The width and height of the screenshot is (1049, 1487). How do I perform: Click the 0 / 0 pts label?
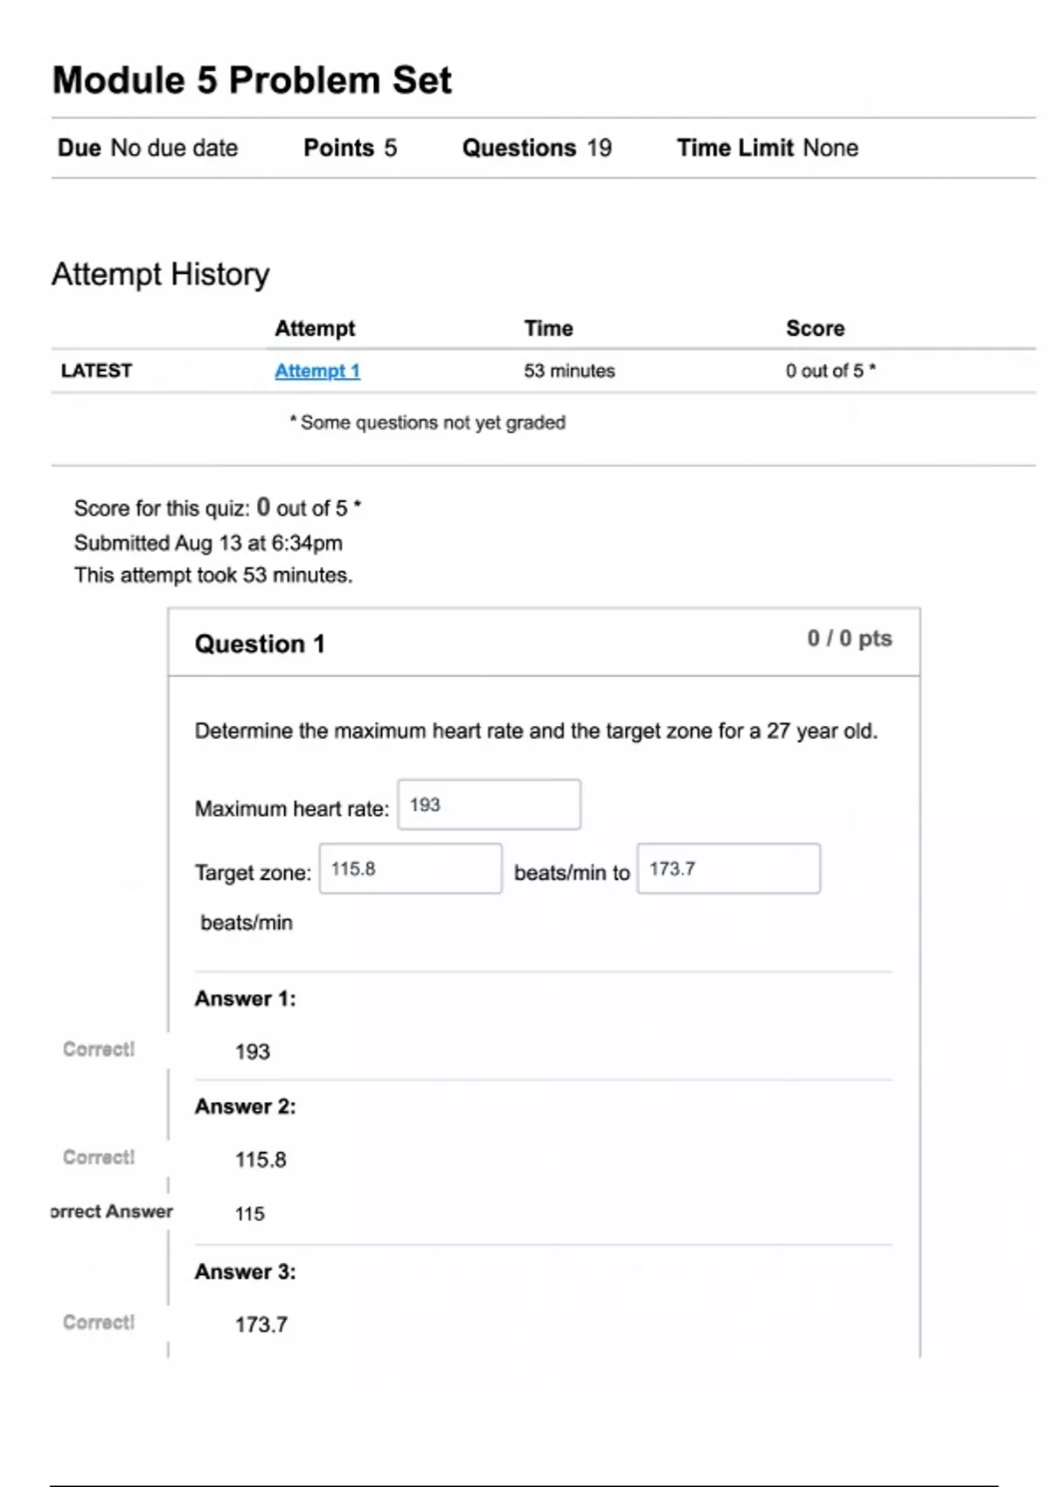pyautogui.click(x=849, y=639)
